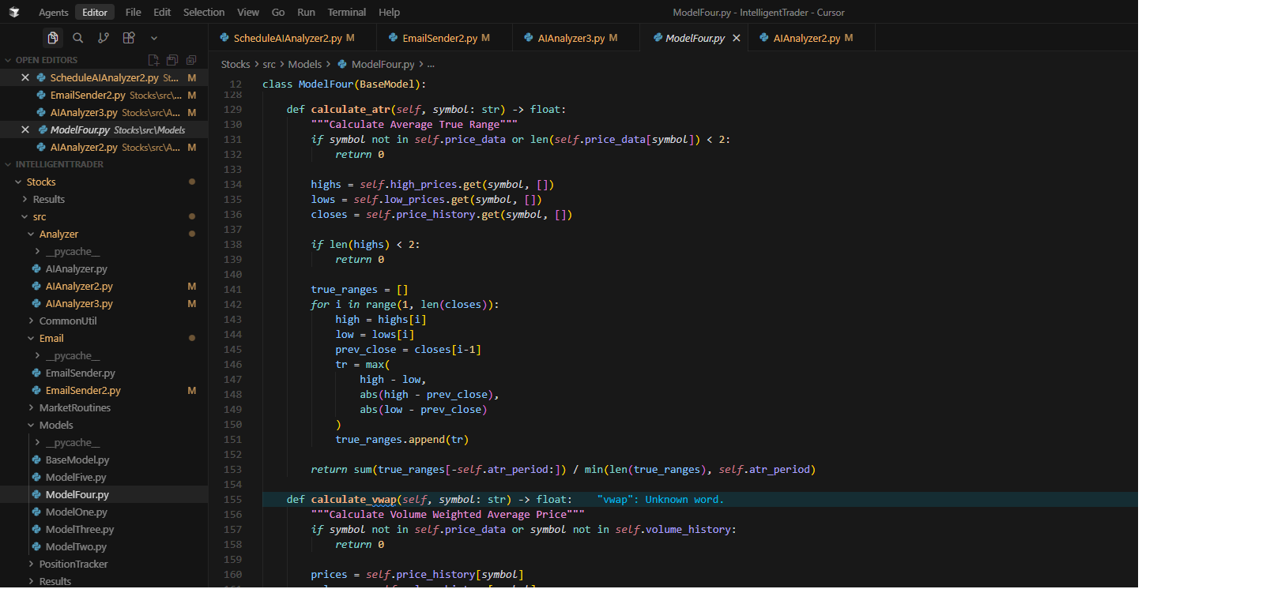The width and height of the screenshot is (1274, 604).
Task: Click the New Untitled File icon
Action: point(153,60)
